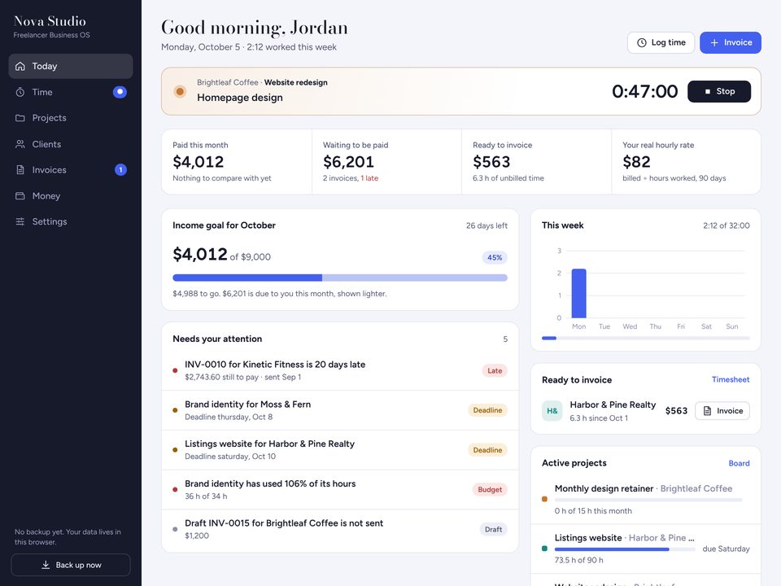
Task: Create a new invoice with blue Invoice button
Action: pyautogui.click(x=731, y=43)
